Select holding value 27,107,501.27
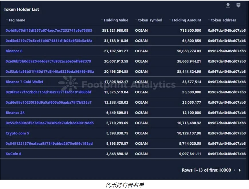Image resolution: width=249 pixels, height=189 pixels. 116,51
